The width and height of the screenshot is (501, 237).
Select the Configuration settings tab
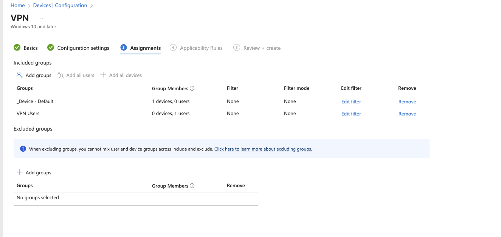[x=83, y=48]
